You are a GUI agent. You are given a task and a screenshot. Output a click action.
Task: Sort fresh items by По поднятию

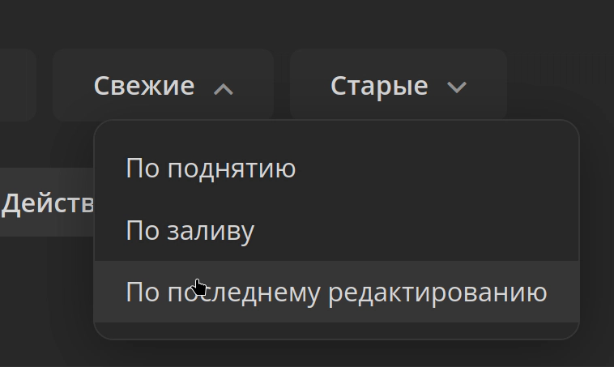coord(211,169)
